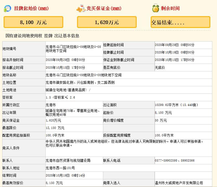Click the 剩余时间 red heading
217x187 pixels.
[170, 9]
